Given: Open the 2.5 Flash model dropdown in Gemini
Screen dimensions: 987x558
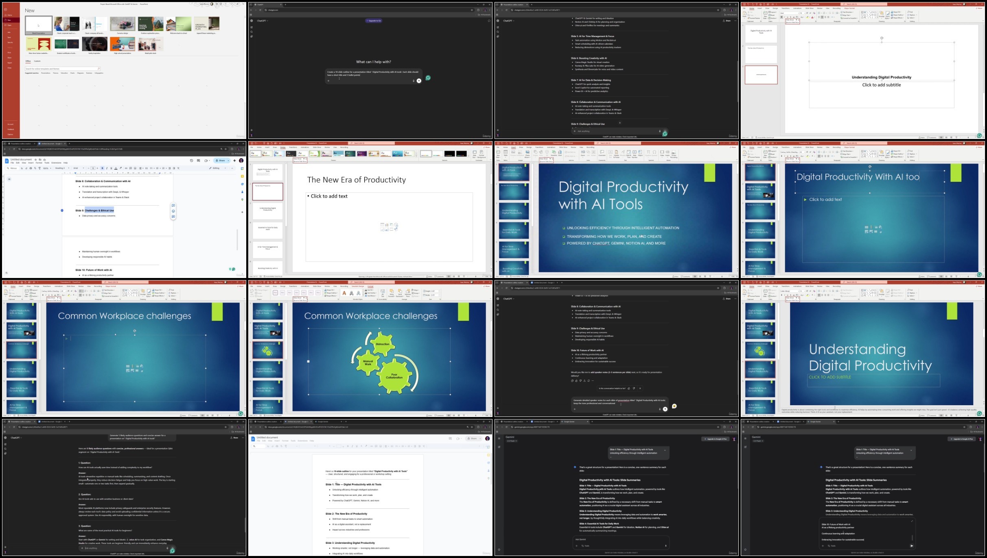Looking at the screenshot, I should (512, 441).
